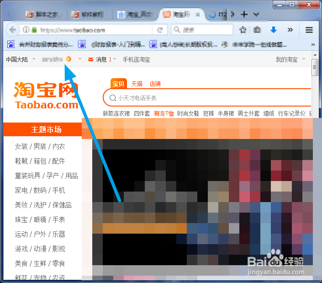This screenshot has width=322, height=283.
Task: Open category 鞋靴 / 箱包 / 配件
Action: tap(40, 161)
